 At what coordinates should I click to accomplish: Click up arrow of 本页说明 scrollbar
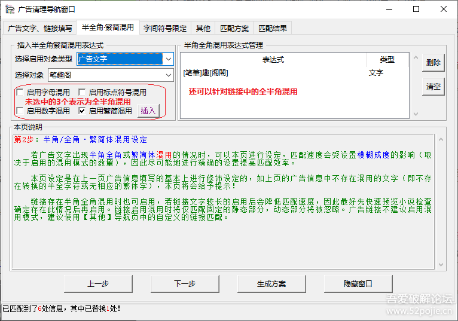point(441,140)
